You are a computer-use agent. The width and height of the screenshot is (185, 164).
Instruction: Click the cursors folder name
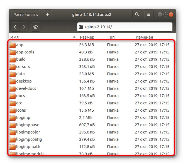(x=23, y=67)
